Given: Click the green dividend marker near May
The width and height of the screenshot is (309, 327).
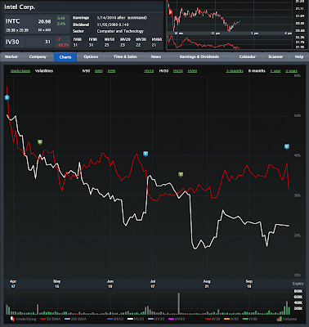Looking at the screenshot, I should pos(40,142).
